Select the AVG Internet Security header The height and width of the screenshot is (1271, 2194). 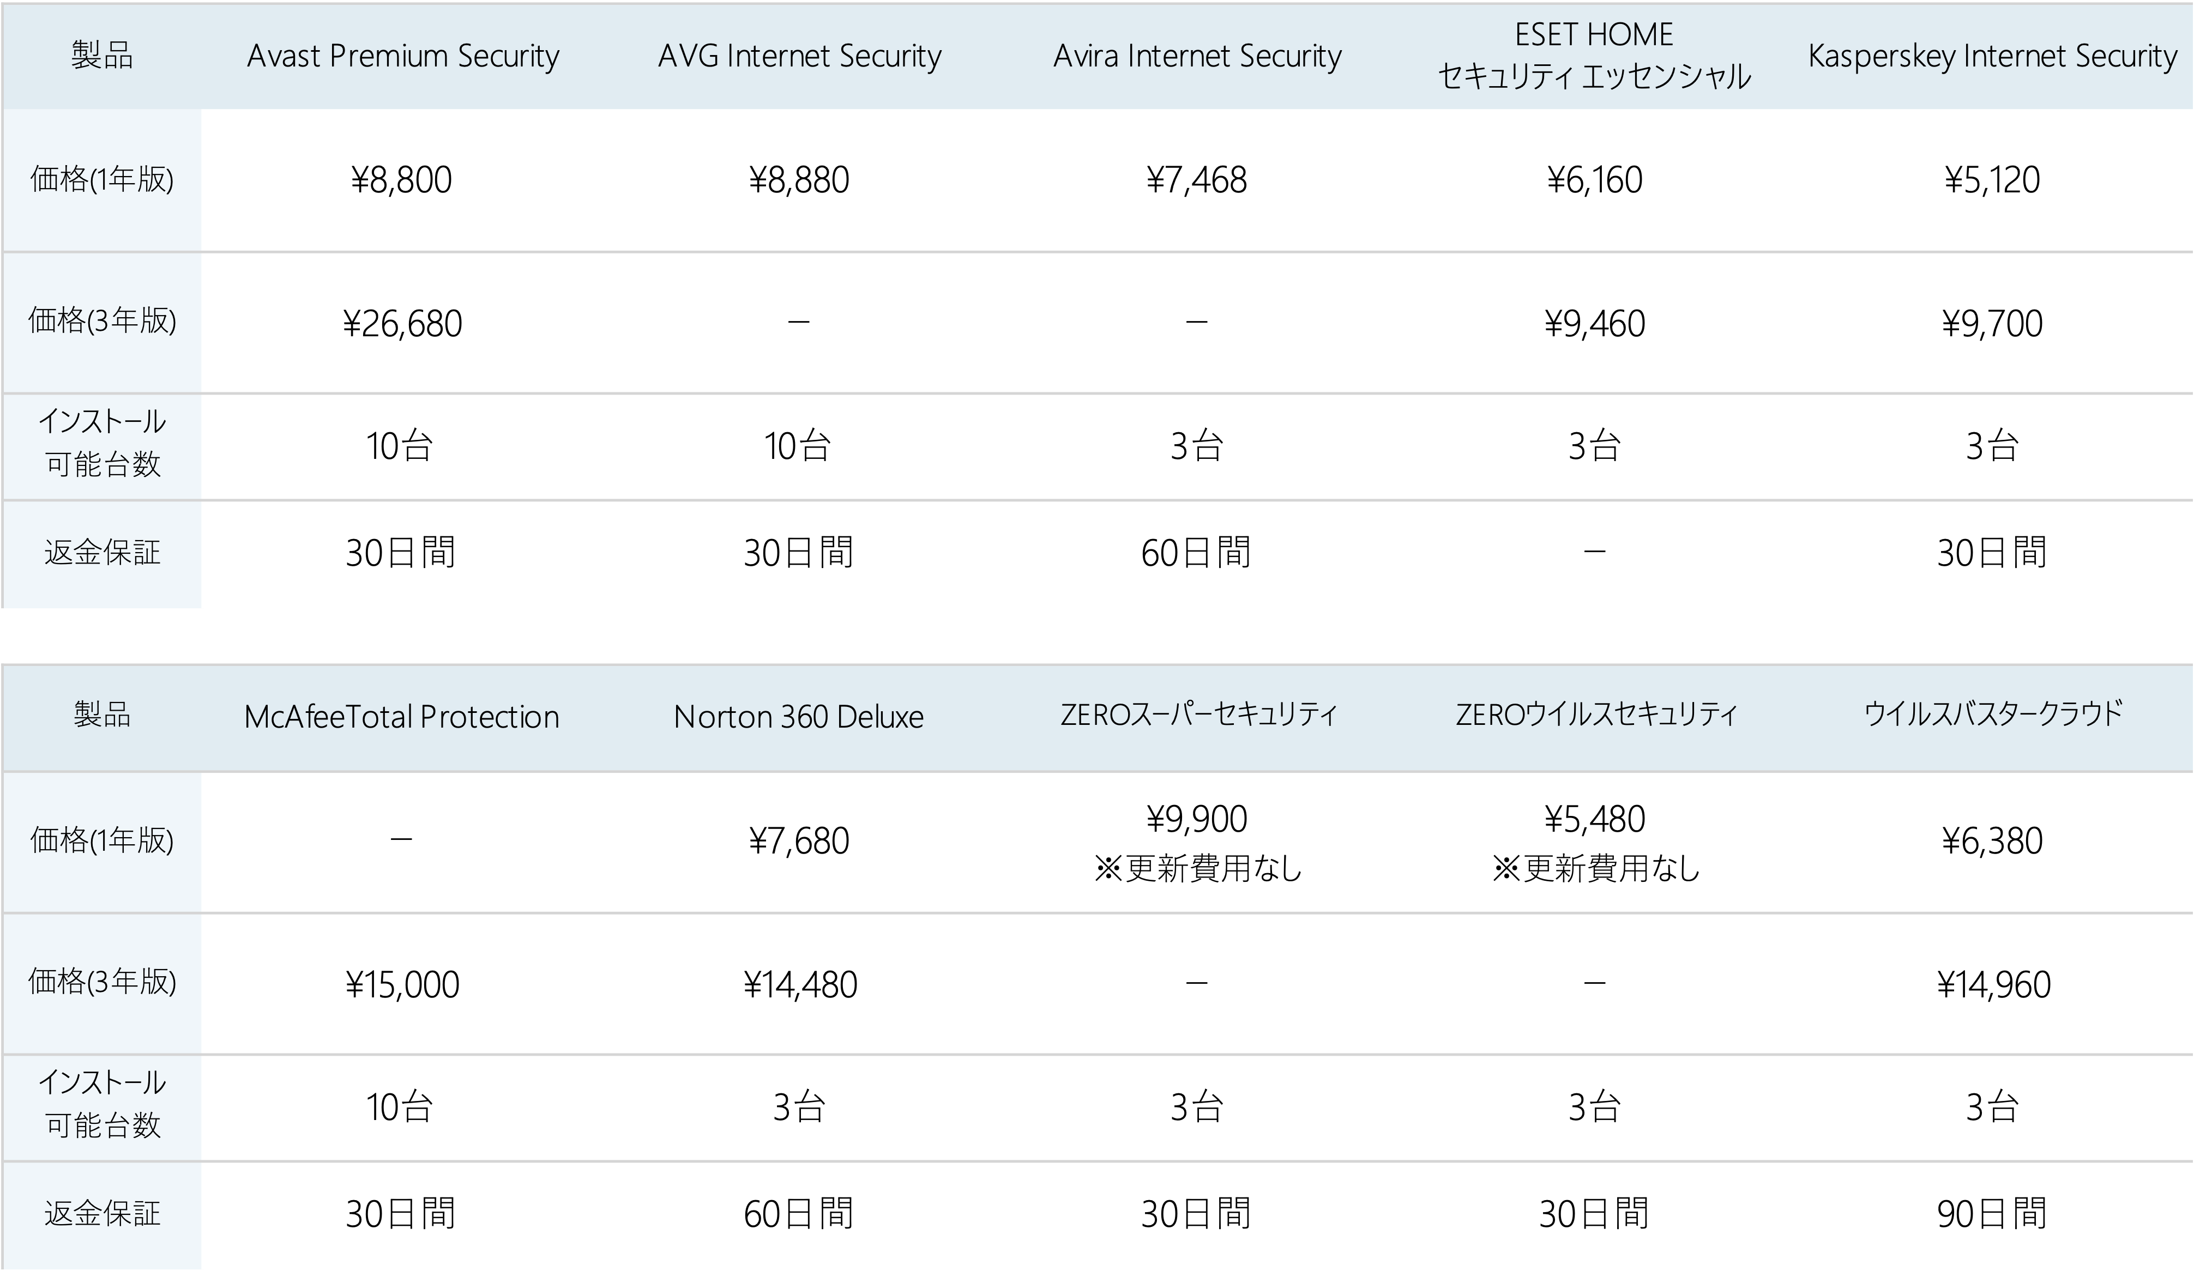click(x=799, y=56)
